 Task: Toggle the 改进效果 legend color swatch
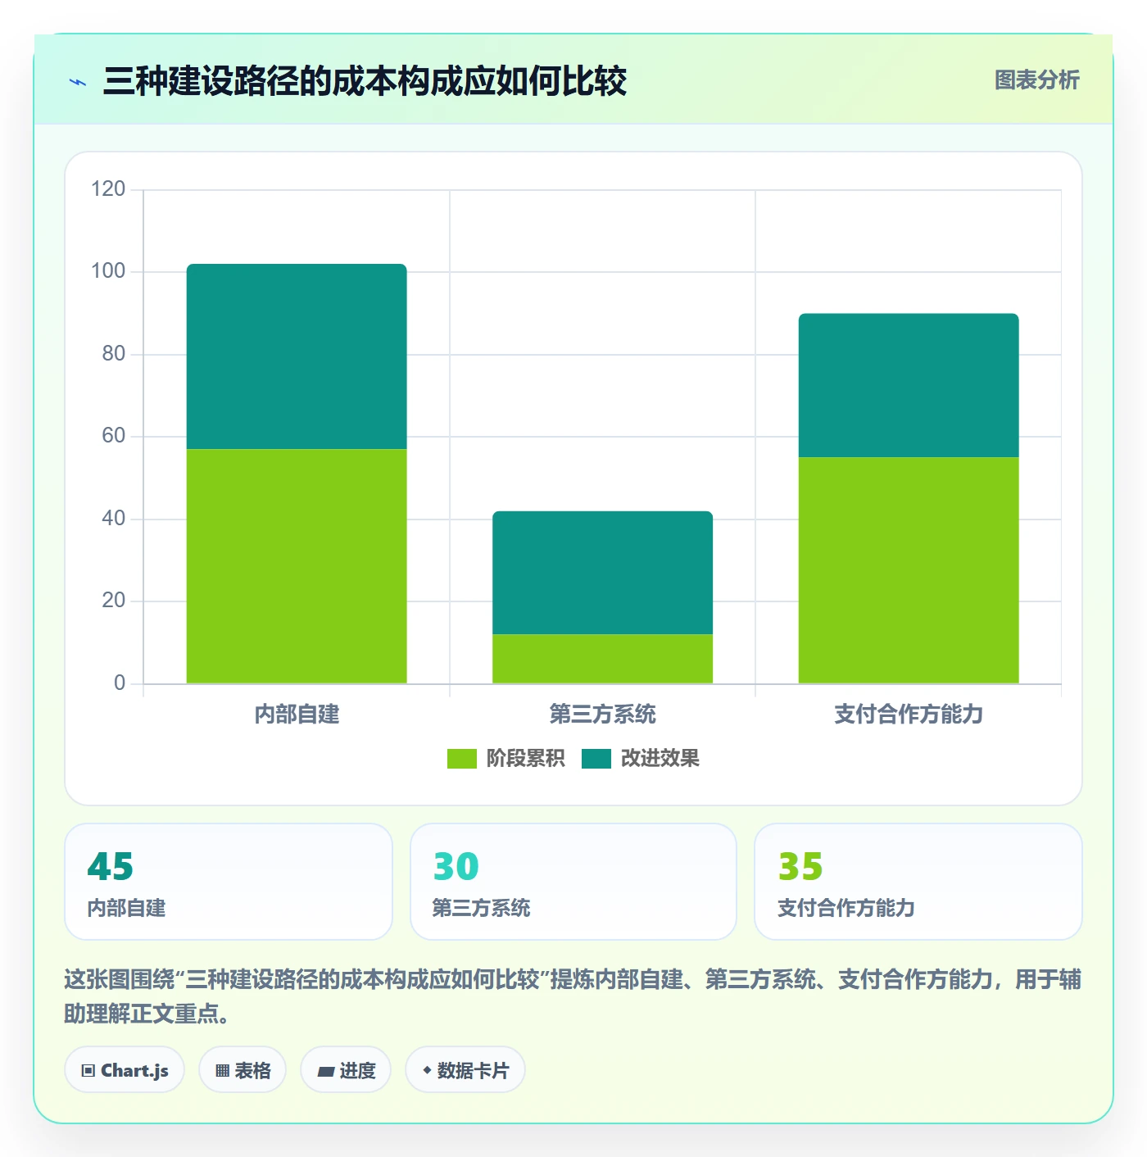[596, 759]
